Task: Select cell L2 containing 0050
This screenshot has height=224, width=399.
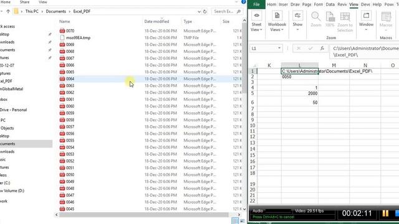Action: coord(300,77)
